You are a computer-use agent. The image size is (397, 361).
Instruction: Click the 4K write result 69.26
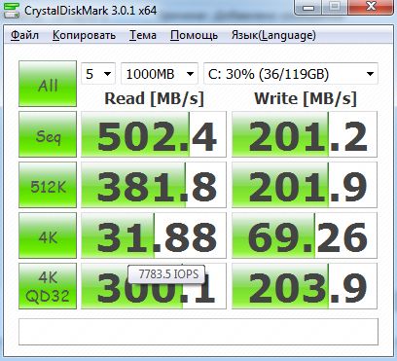coord(305,235)
